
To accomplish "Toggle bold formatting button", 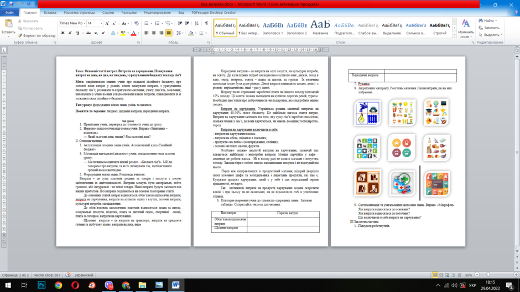I will coord(63,33).
